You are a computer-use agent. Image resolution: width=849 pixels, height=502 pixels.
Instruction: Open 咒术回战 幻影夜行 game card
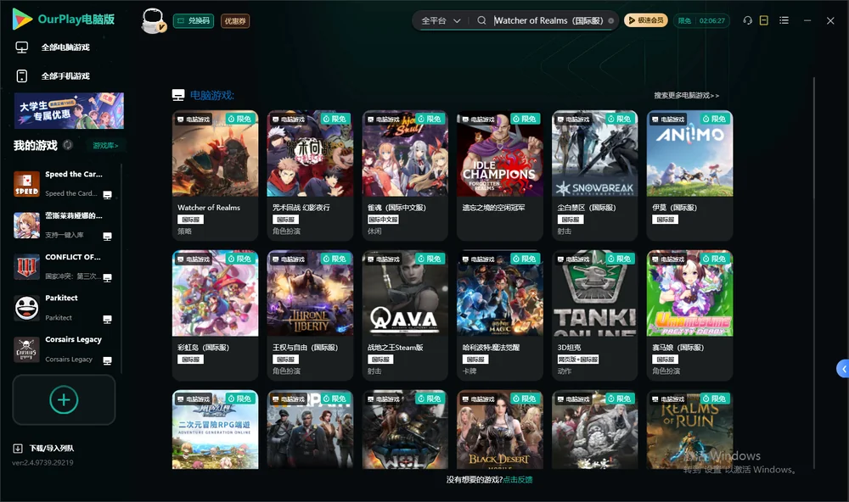pyautogui.click(x=310, y=176)
